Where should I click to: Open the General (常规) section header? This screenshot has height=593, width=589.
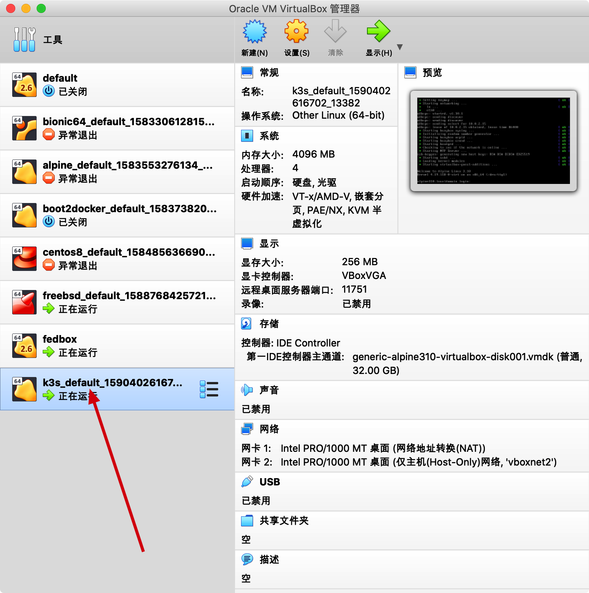(x=269, y=73)
